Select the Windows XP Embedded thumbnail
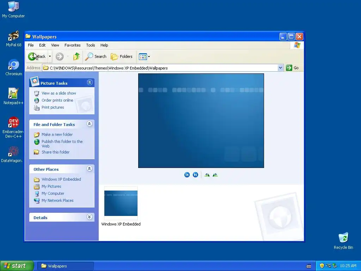361x271 pixels. tap(121, 203)
